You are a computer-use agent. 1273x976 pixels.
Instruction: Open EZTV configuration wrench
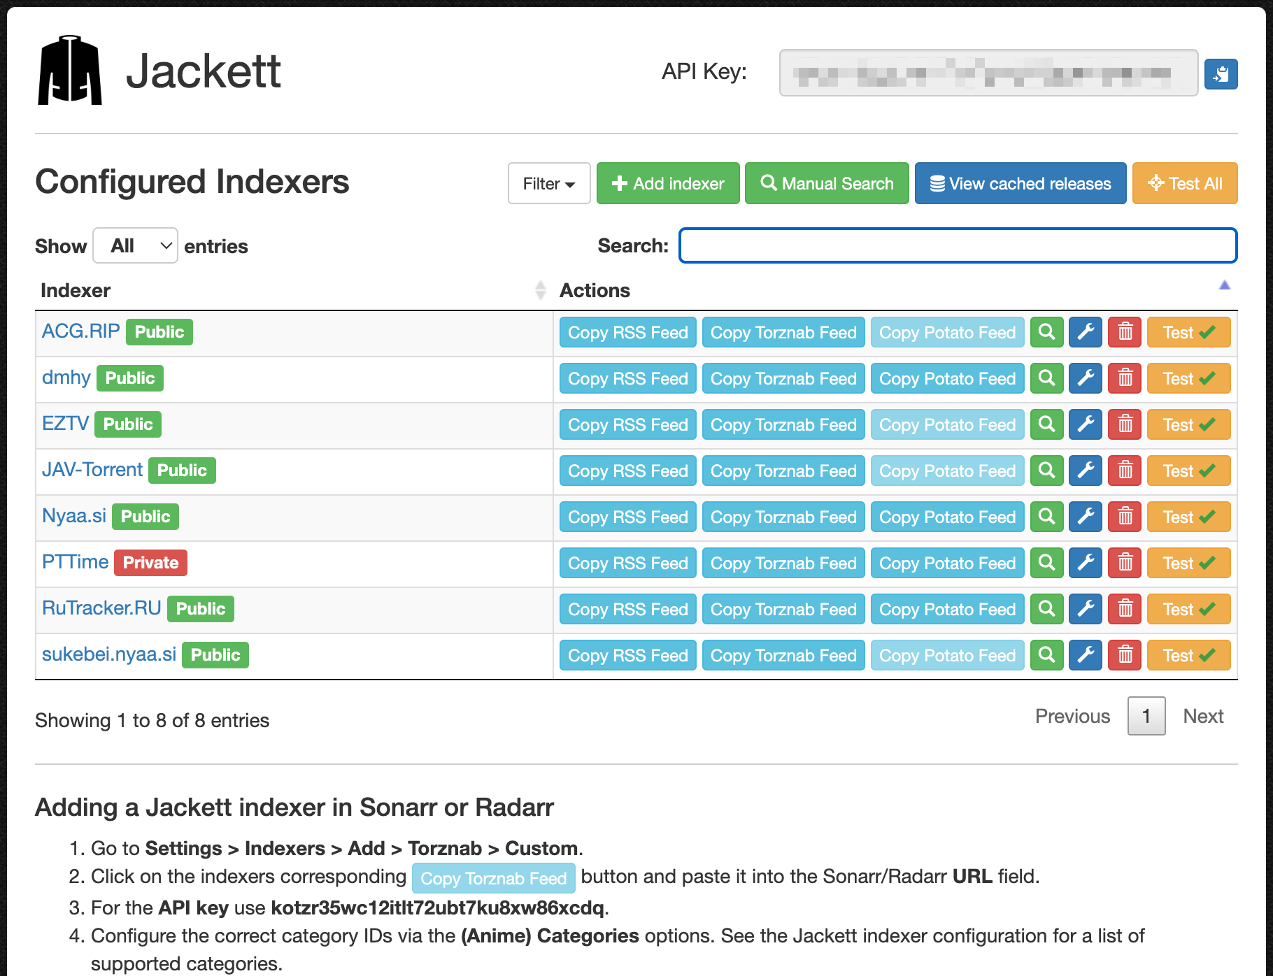(1086, 424)
